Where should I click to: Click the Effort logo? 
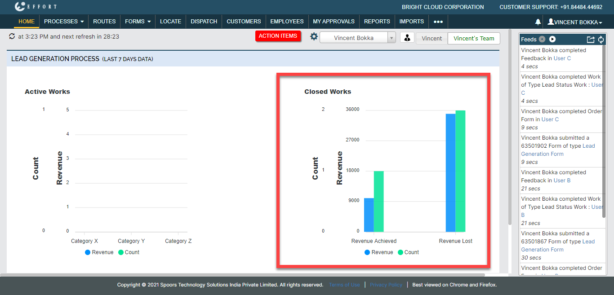(x=36, y=7)
